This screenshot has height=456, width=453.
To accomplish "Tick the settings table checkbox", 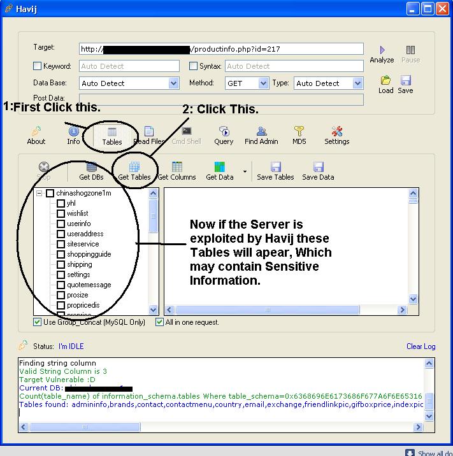I will click(61, 274).
